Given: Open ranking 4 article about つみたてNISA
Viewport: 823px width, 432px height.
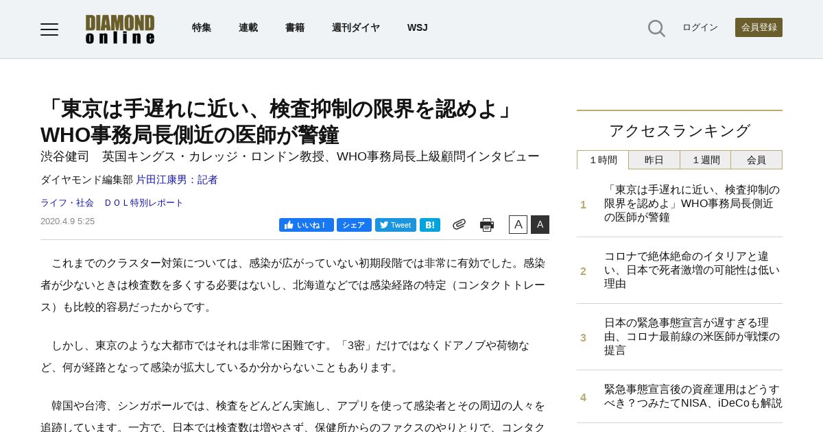Looking at the screenshot, I should 693,396.
